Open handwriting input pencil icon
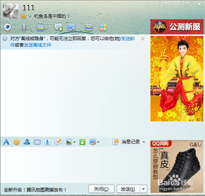Viewport: 205px width, 196px height. [58, 142]
